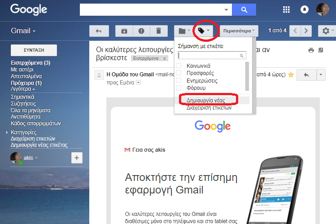Open more reply options arrow
The width and height of the screenshot is (336, 224).
321,75
